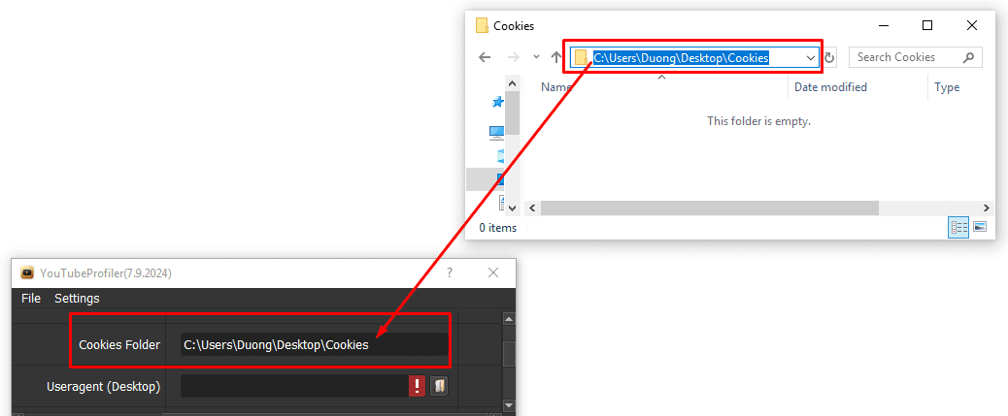
Task: Click the Useragent (Desktop) input field
Action: [294, 386]
